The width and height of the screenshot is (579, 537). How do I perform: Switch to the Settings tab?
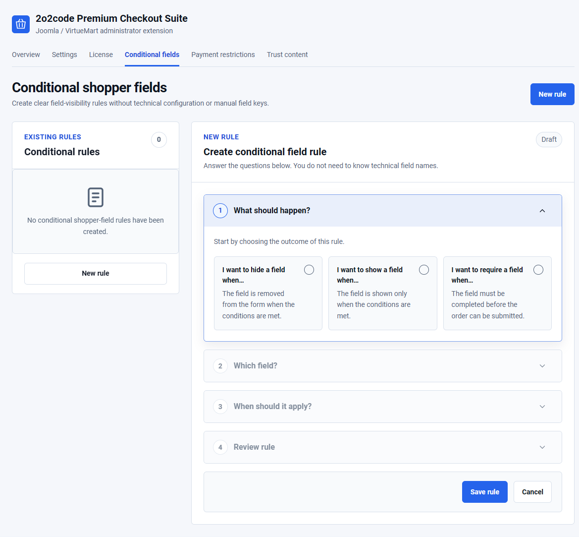64,55
